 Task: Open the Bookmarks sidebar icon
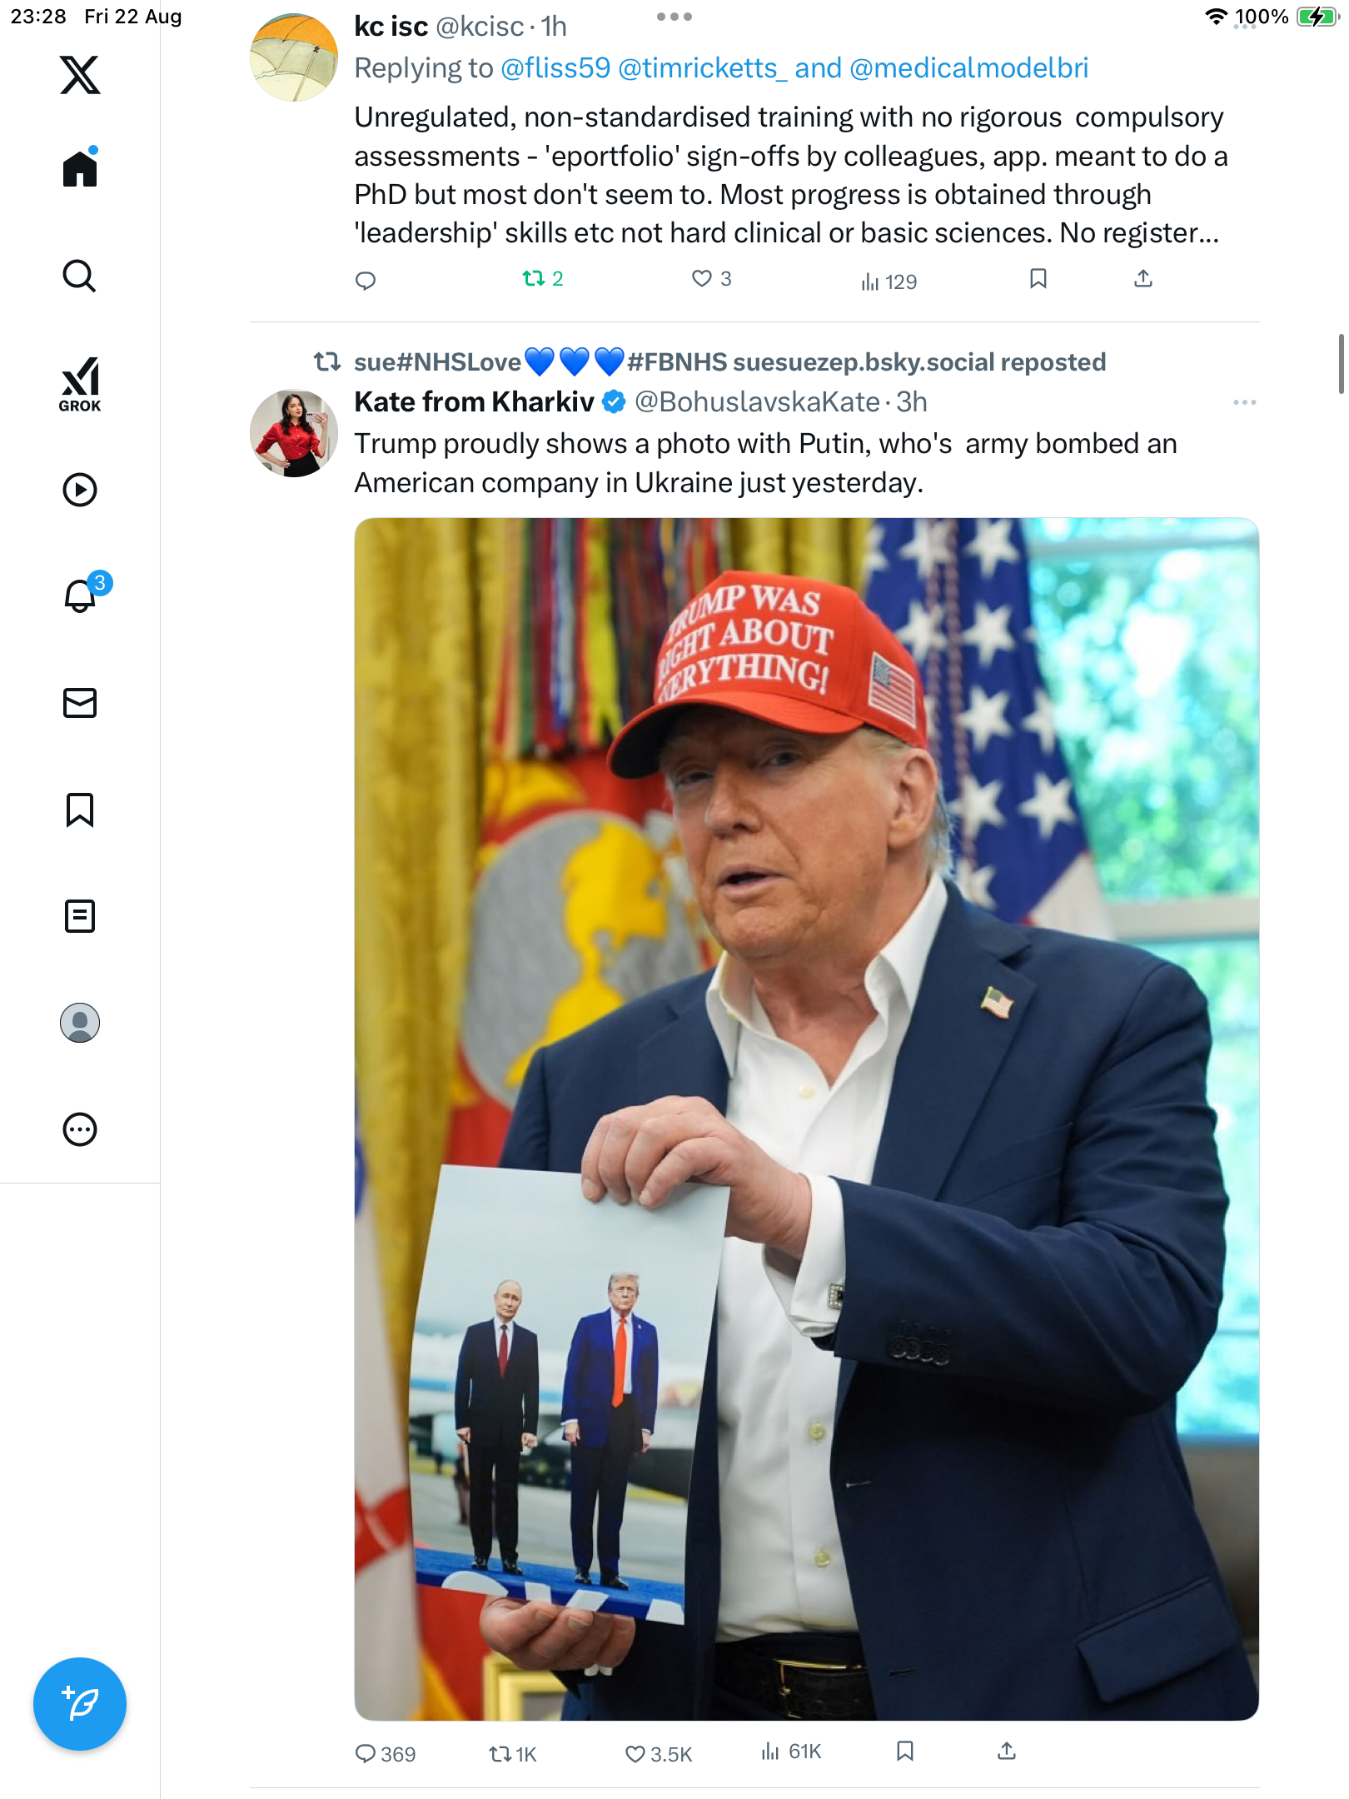(x=80, y=810)
